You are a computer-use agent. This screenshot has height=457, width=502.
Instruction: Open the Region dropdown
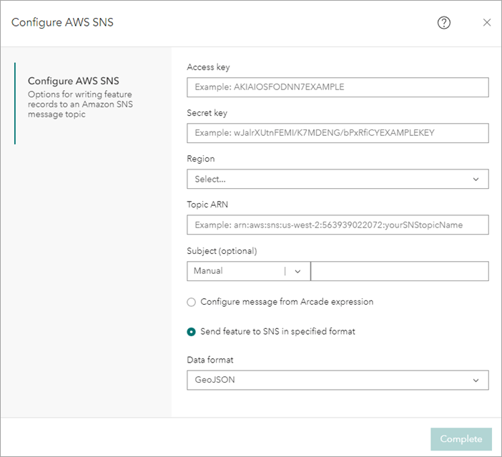[338, 179]
